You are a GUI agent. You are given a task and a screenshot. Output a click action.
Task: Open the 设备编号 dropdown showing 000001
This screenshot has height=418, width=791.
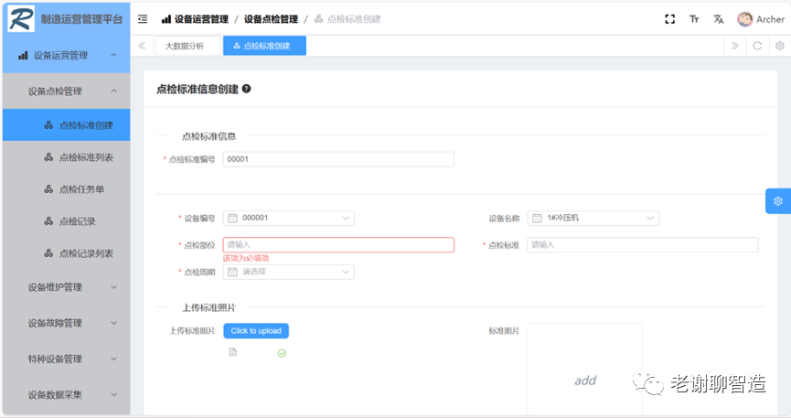tap(289, 218)
